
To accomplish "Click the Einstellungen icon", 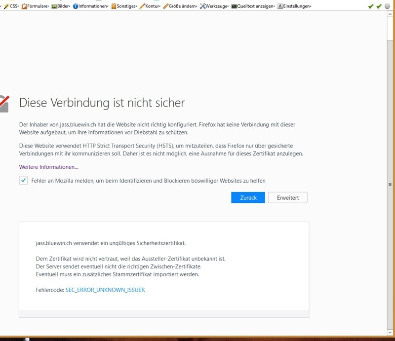I will pyautogui.click(x=280, y=6).
